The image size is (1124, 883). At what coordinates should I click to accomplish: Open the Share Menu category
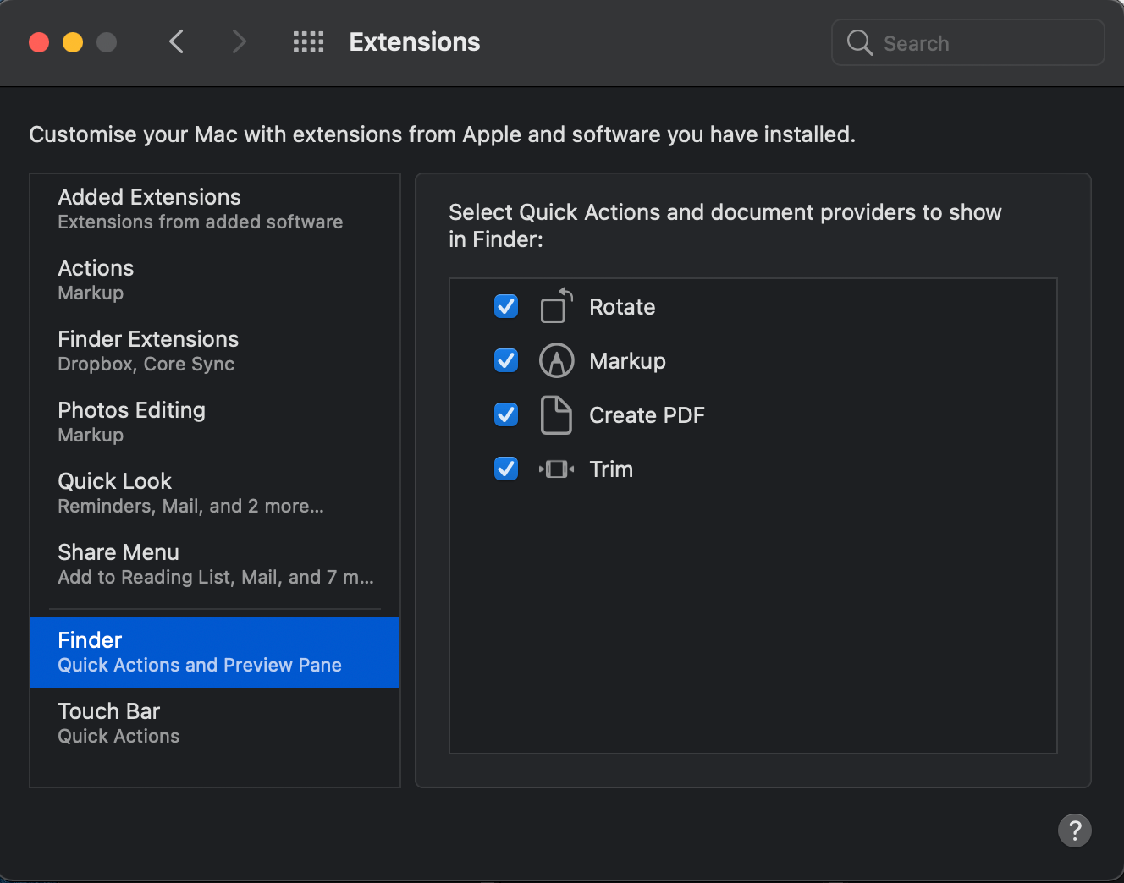pyautogui.click(x=215, y=564)
